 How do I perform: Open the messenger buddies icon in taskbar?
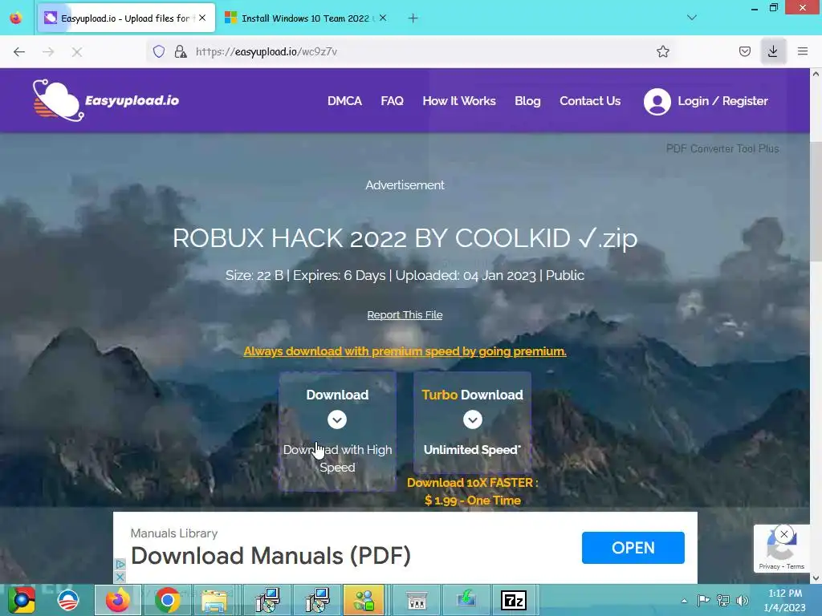coord(364,600)
